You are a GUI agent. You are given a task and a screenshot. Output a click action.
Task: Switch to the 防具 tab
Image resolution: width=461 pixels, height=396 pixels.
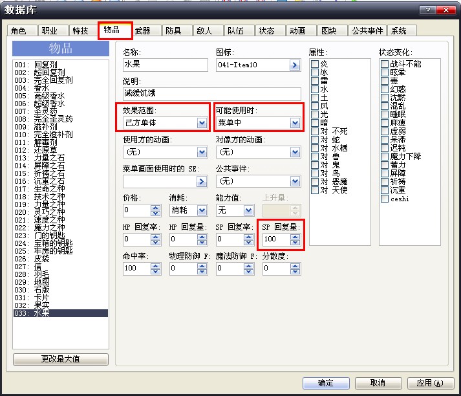tap(177, 30)
